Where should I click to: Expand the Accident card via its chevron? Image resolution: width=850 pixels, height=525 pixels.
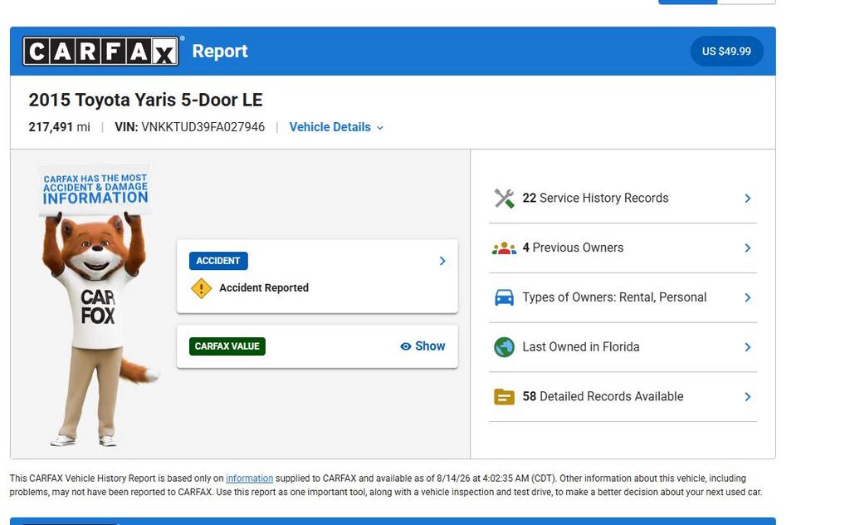pyautogui.click(x=442, y=261)
